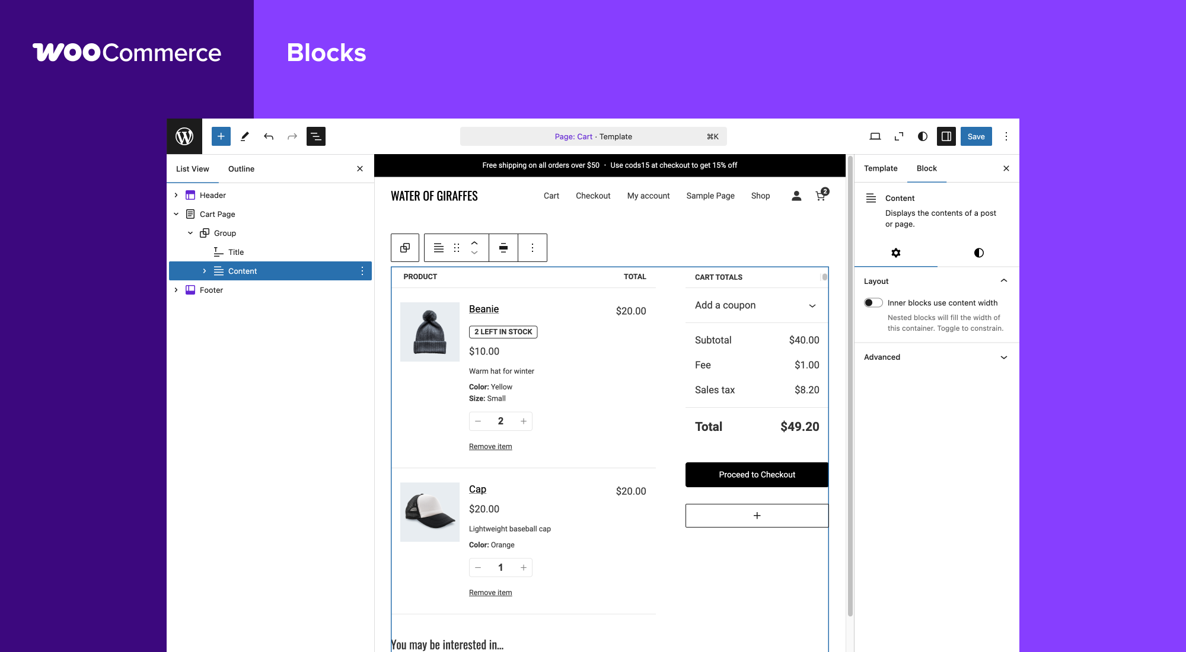Click the drag handle in the block toolbar
The image size is (1186, 652).
coord(456,248)
